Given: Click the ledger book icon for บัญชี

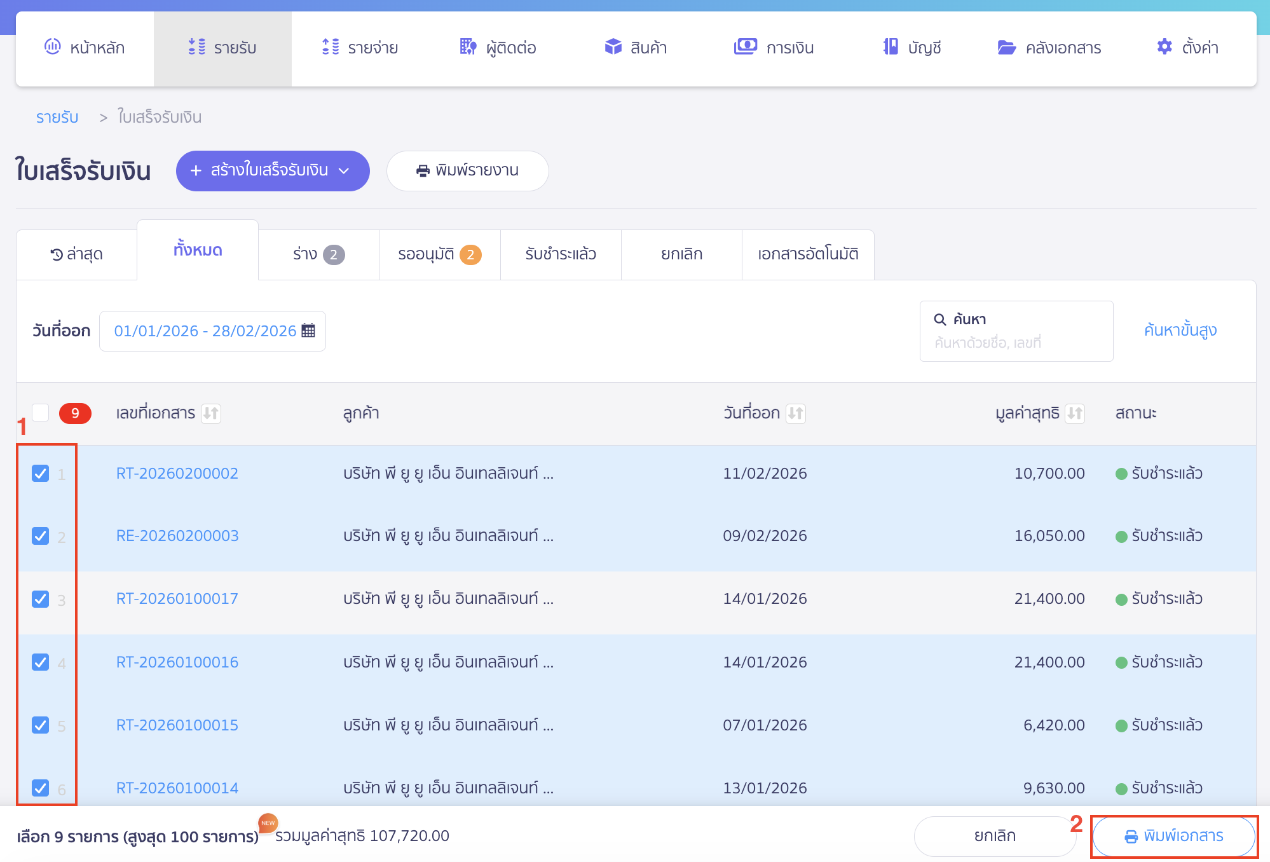Looking at the screenshot, I should [x=891, y=46].
